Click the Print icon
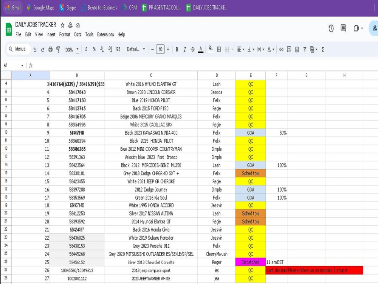The image size is (378, 284). 50,50
